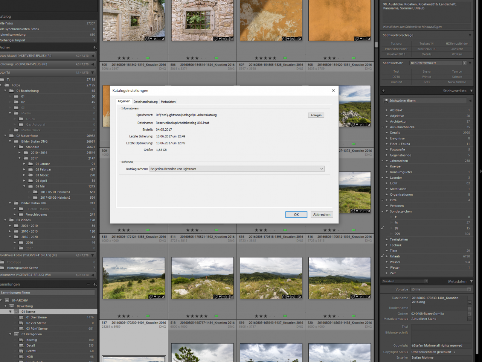Expand the Architektur keyword
The height and width of the screenshot is (362, 482).
tap(387, 122)
